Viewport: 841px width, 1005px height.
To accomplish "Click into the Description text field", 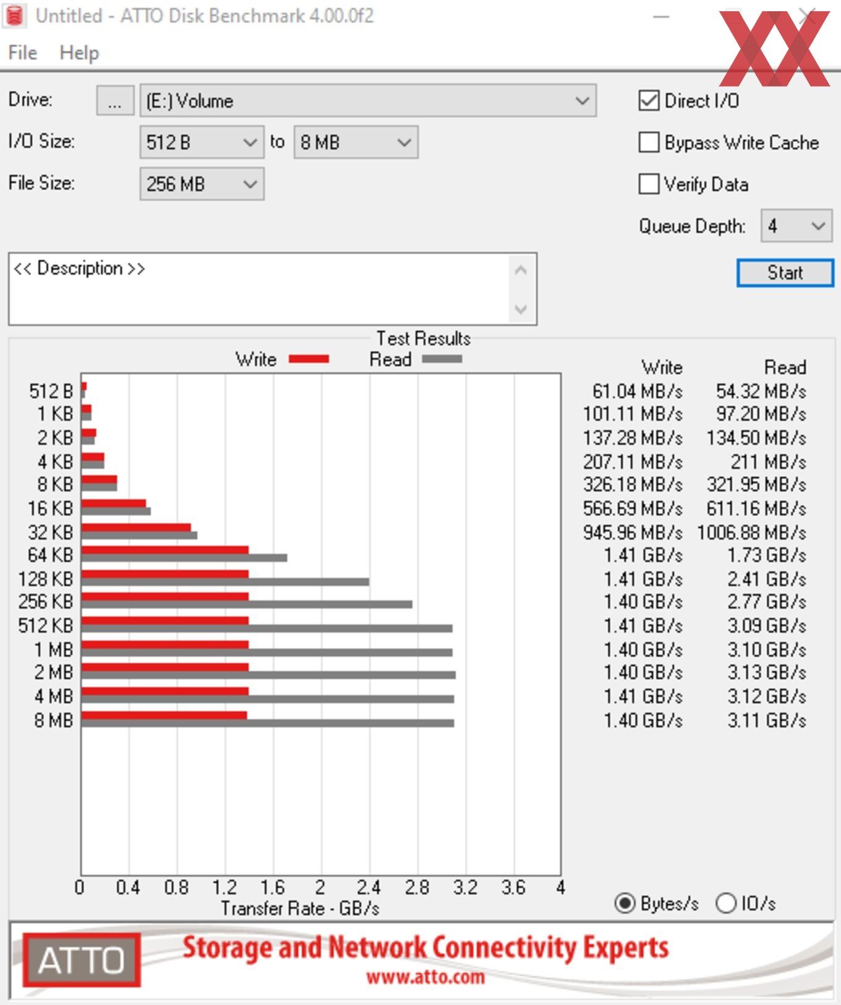I will pyautogui.click(x=260, y=288).
